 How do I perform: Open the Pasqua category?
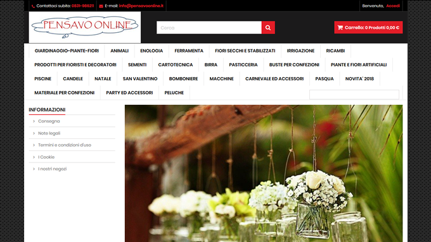click(325, 78)
